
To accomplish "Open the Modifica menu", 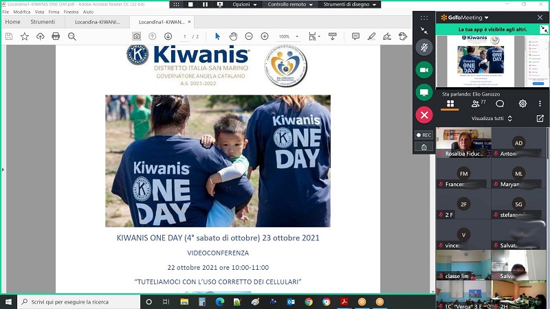I will click(22, 12).
